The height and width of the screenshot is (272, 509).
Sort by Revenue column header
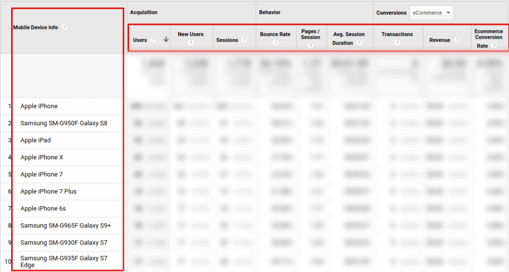point(440,40)
